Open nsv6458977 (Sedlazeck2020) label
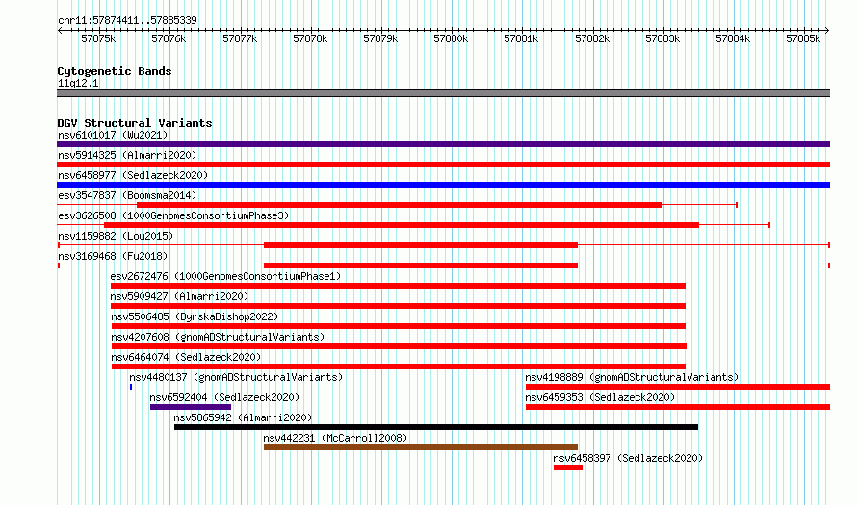This screenshot has height=505, width=857. [x=133, y=175]
